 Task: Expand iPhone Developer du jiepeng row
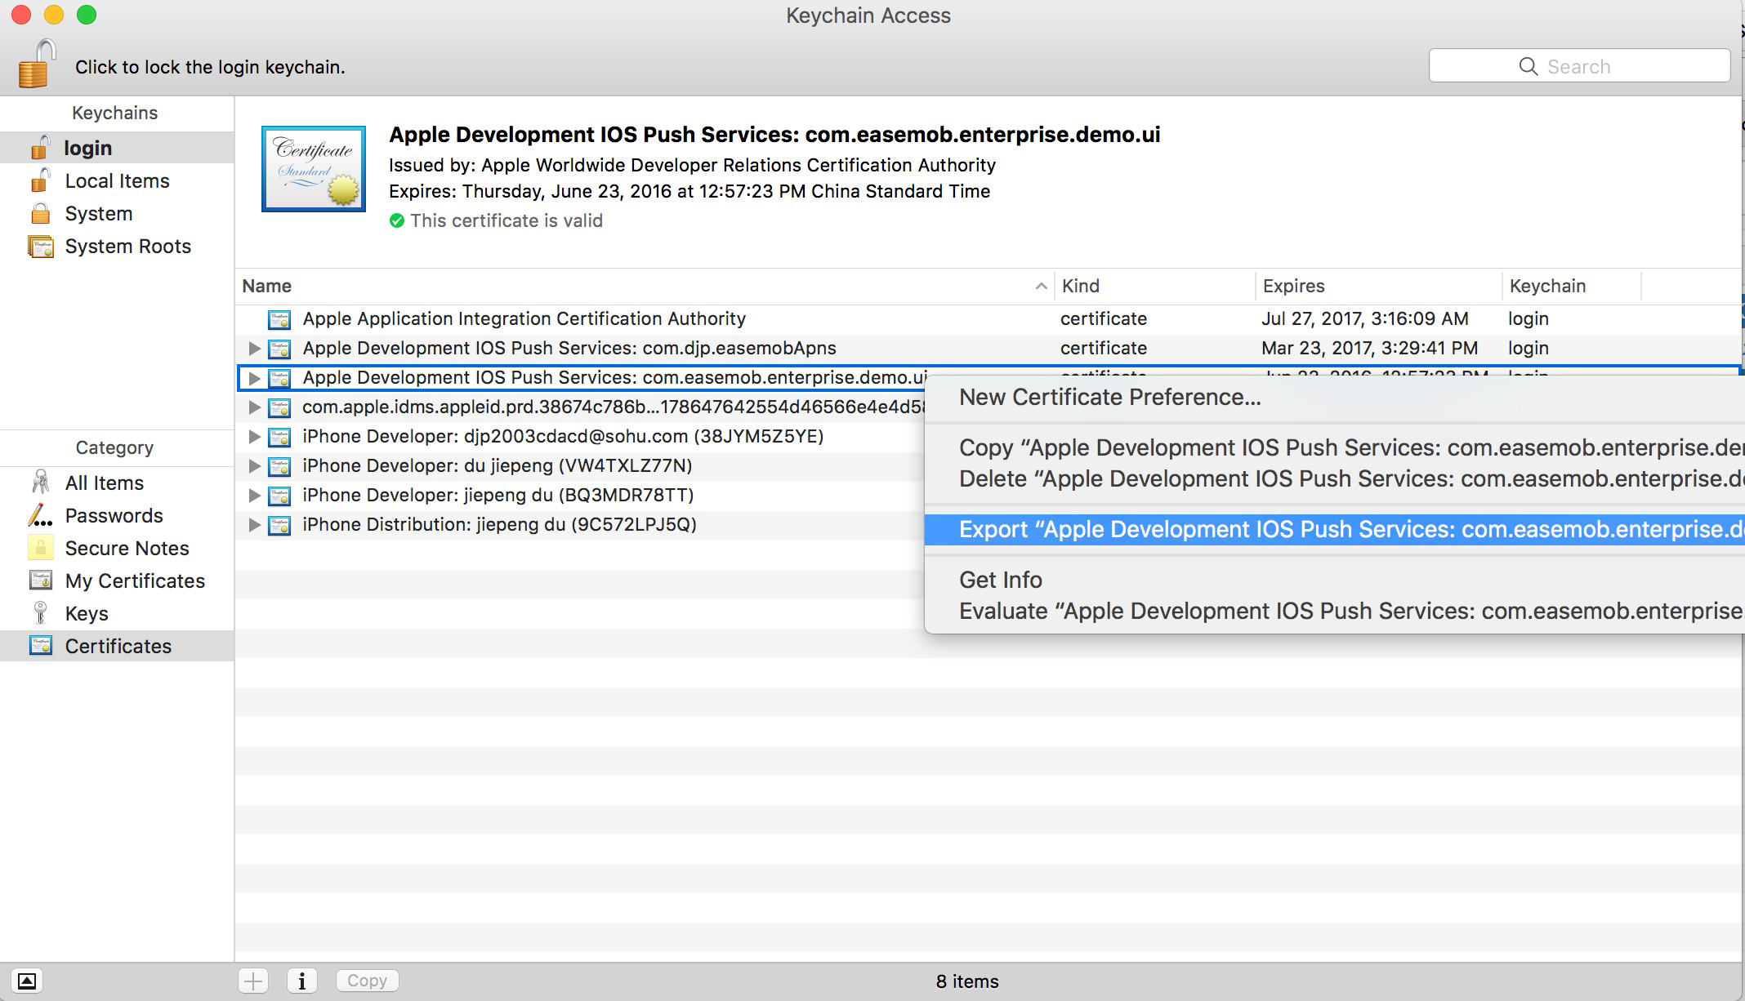pyautogui.click(x=254, y=466)
